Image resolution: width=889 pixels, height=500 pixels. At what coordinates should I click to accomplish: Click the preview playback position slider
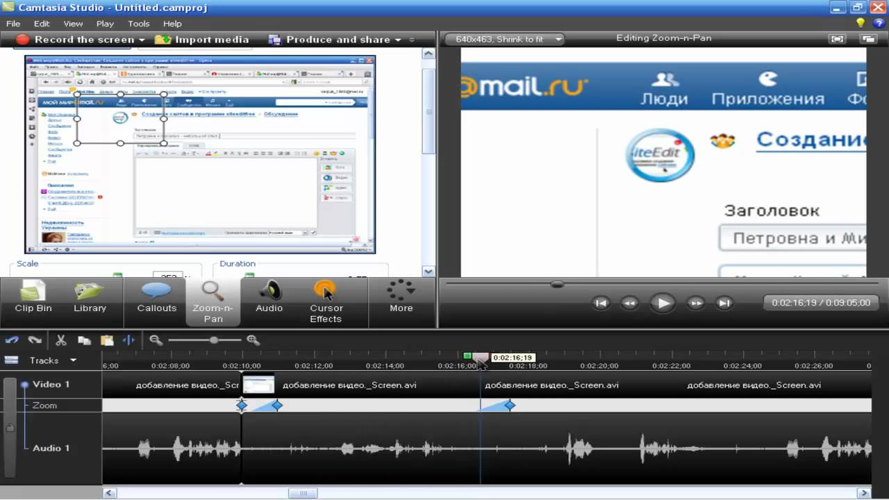tap(556, 284)
